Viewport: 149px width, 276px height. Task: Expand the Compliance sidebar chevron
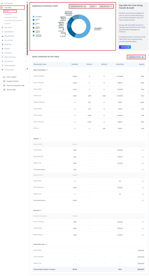point(26,61)
